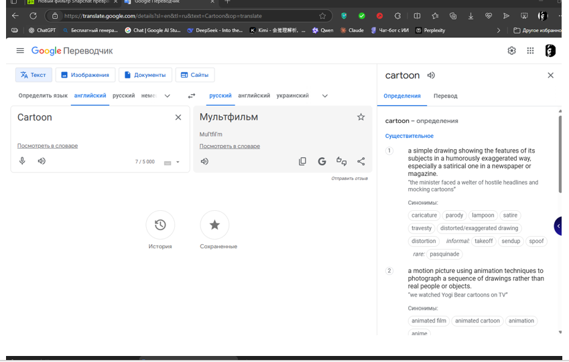Bookmark page with address bar star icon

[322, 16]
